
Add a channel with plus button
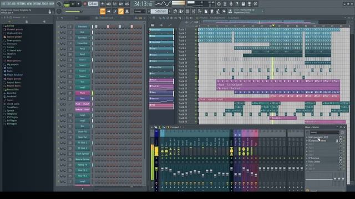pyautogui.click(x=83, y=188)
